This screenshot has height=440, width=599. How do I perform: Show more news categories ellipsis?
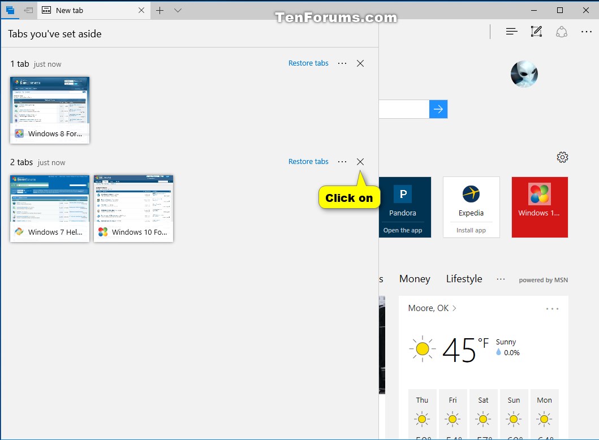(x=501, y=279)
